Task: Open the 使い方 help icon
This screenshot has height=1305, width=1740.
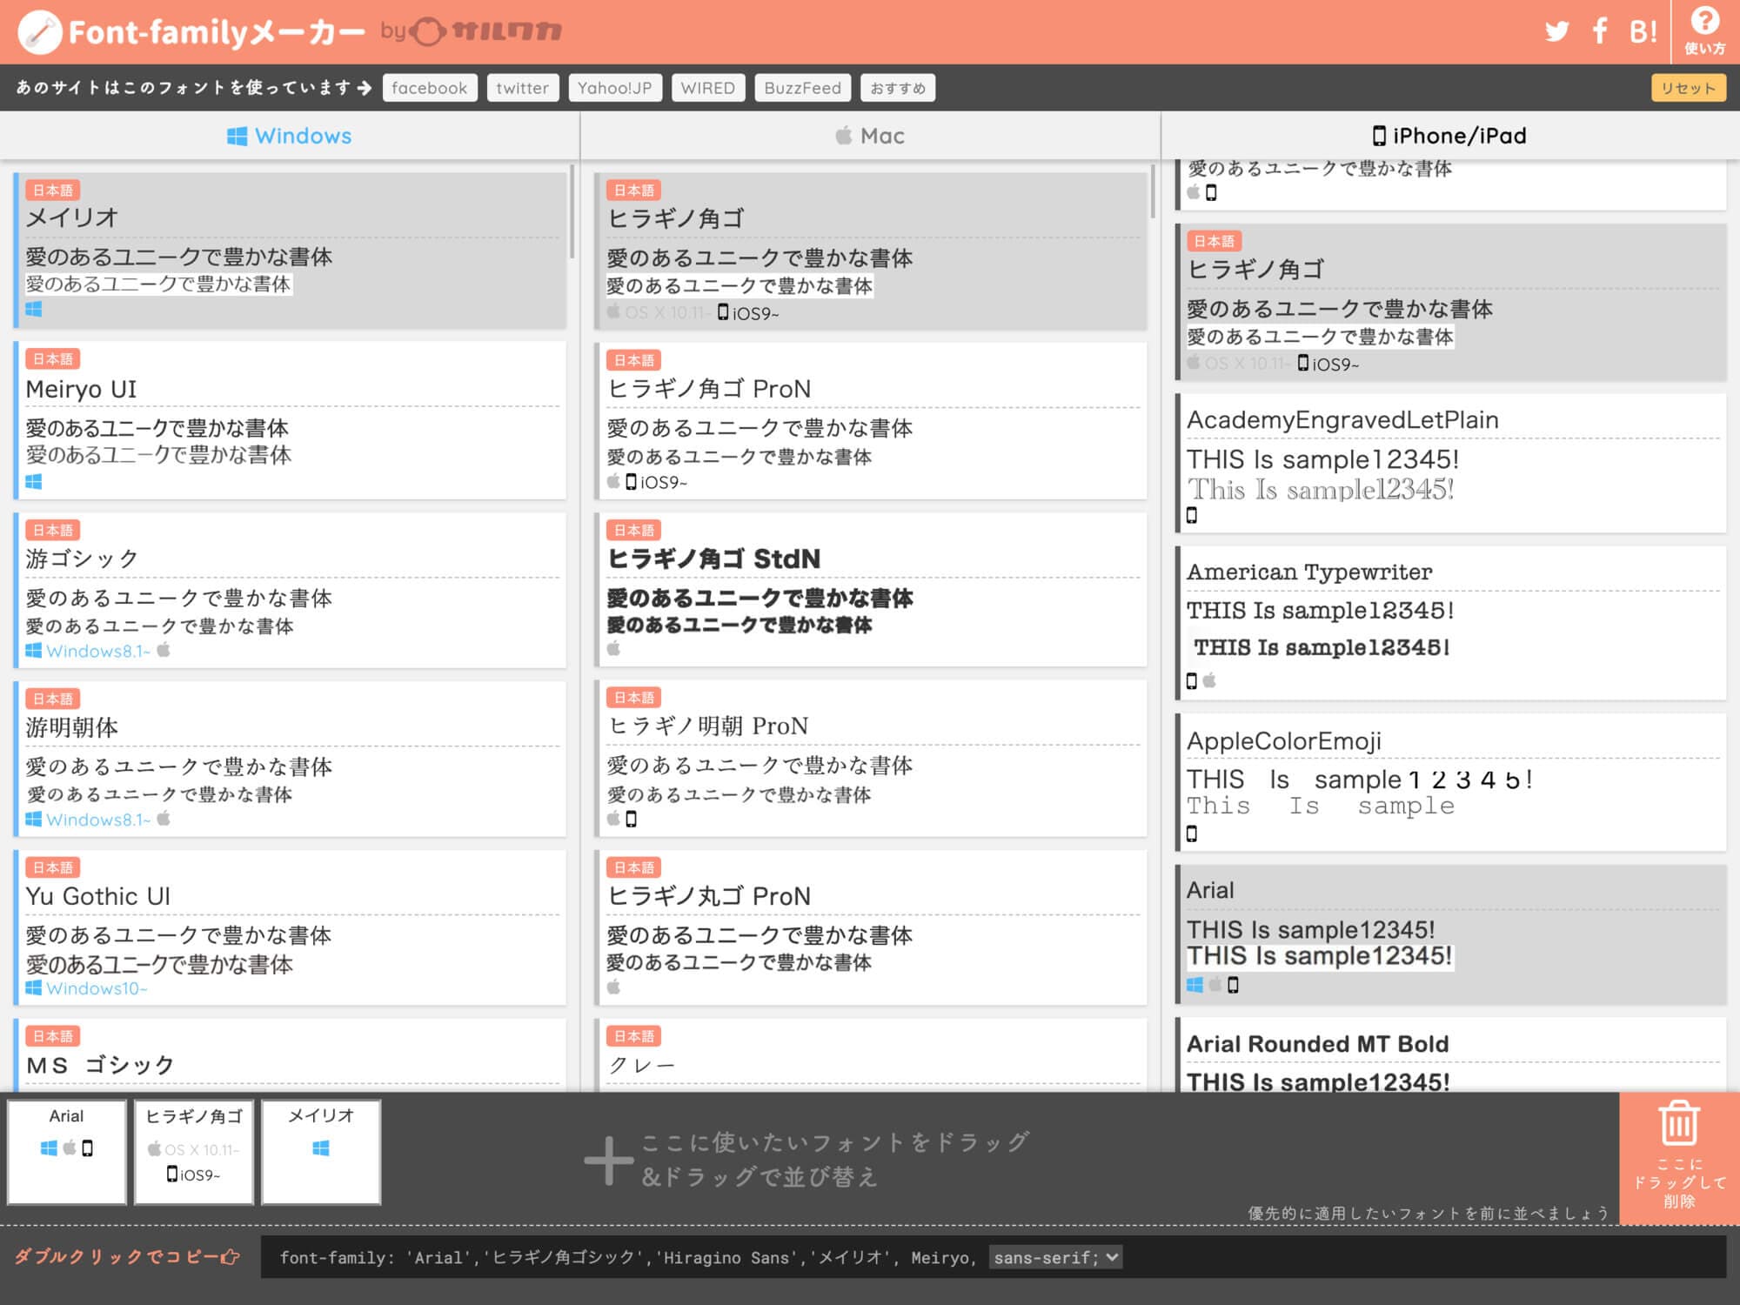Action: (x=1704, y=31)
